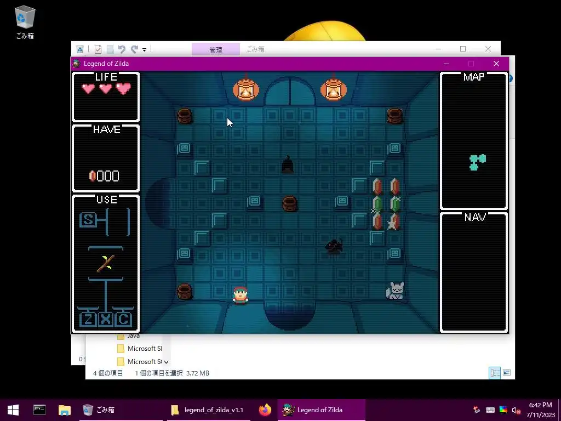The image size is (561, 421).
Task: Click the HAVE panel heading
Action: 107,129
